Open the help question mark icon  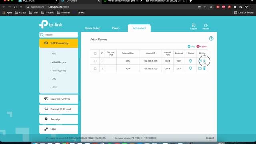(x=211, y=38)
